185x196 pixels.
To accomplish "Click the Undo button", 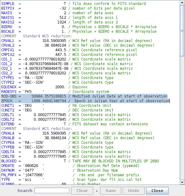I will [134, 190].
